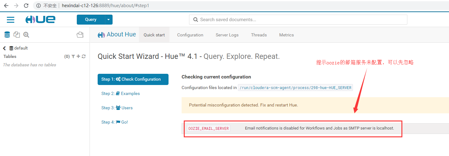
Task: Go back from default database
Action: click(4, 48)
